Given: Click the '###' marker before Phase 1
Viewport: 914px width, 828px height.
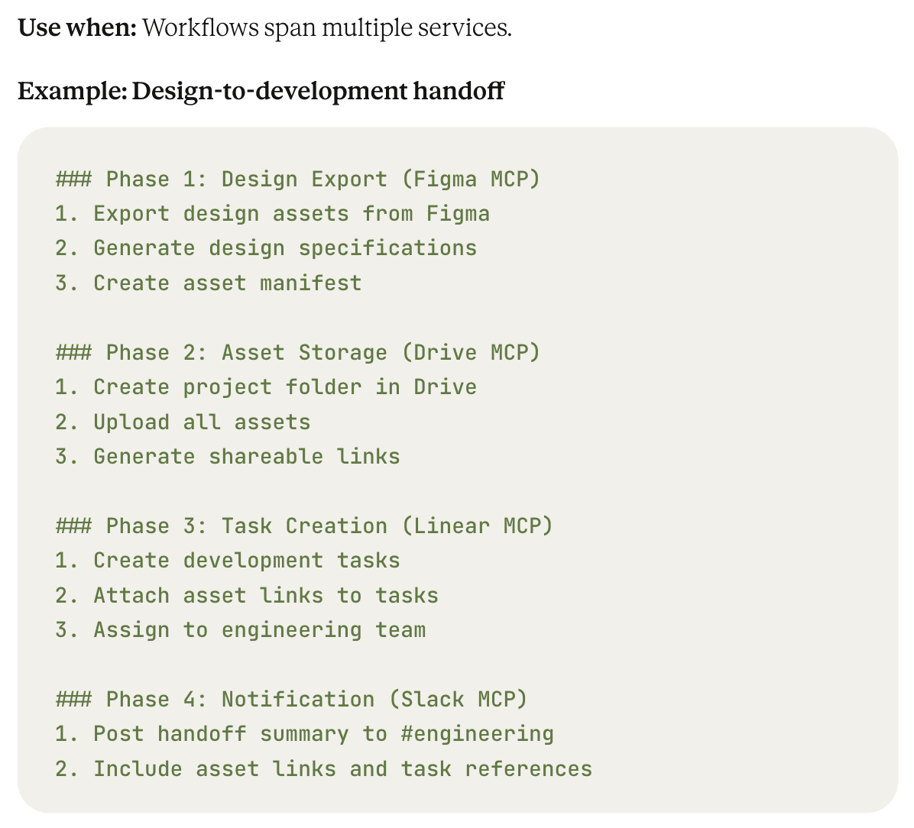Looking at the screenshot, I should tap(74, 179).
